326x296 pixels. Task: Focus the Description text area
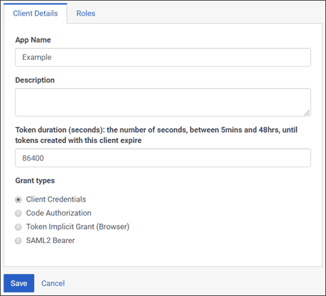[163, 102]
